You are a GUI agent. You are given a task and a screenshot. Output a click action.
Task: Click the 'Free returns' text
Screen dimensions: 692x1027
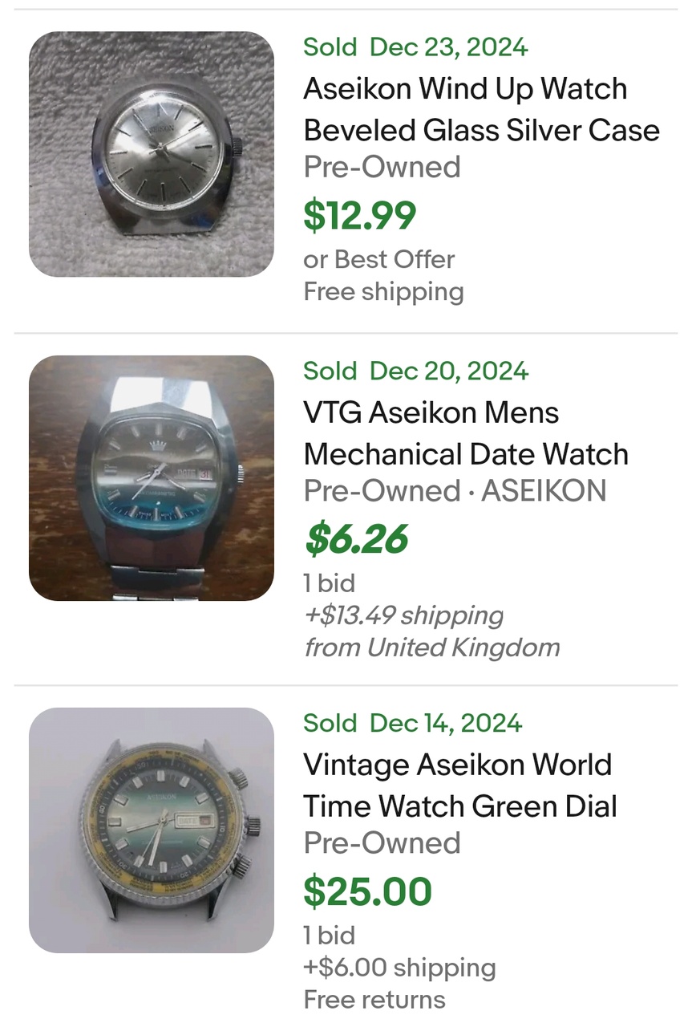pos(374,1000)
